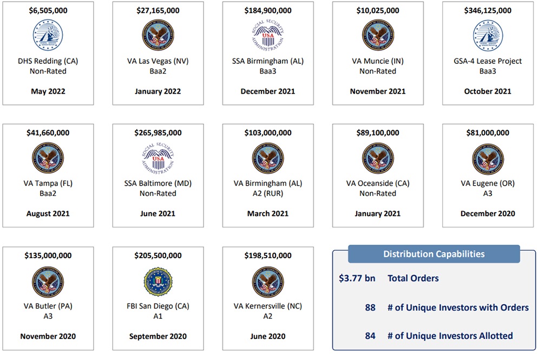The height and width of the screenshot is (354, 538).
Task: Click the SSA Birmingham logo
Action: [268, 36]
